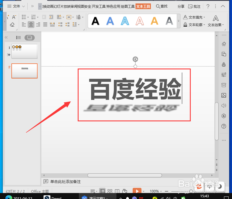Expand the bullet list style dropdown arrow
The width and height of the screenshot is (232, 199).
(x=28, y=17)
